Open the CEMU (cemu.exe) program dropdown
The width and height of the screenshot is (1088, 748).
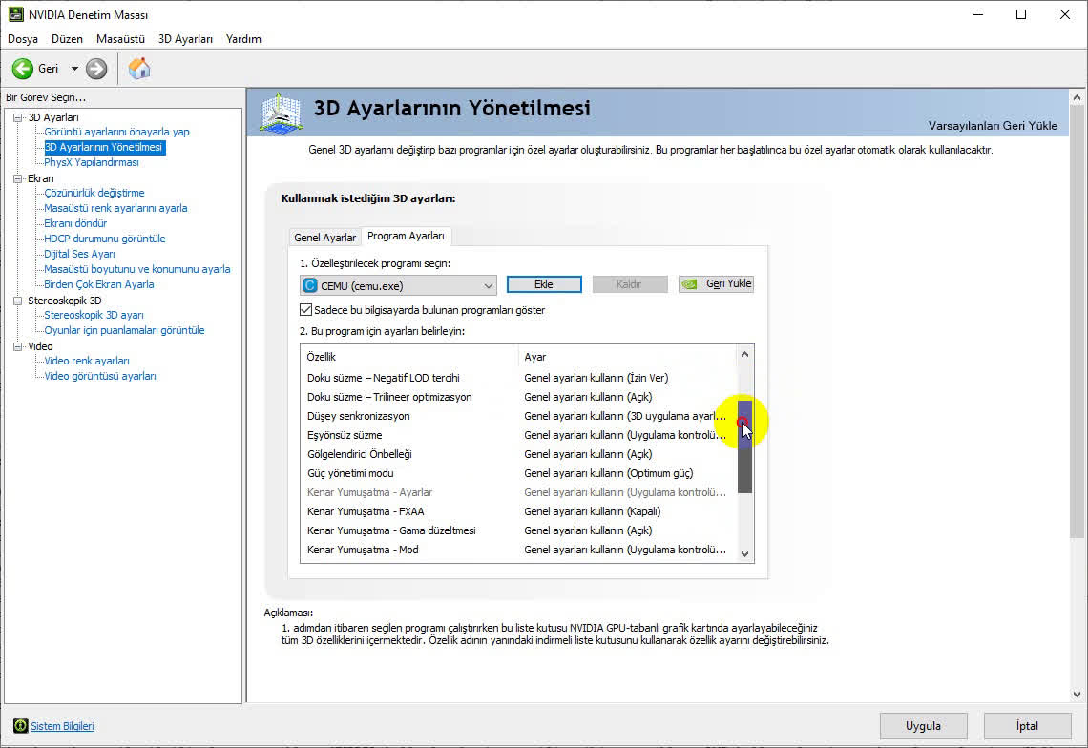click(488, 285)
